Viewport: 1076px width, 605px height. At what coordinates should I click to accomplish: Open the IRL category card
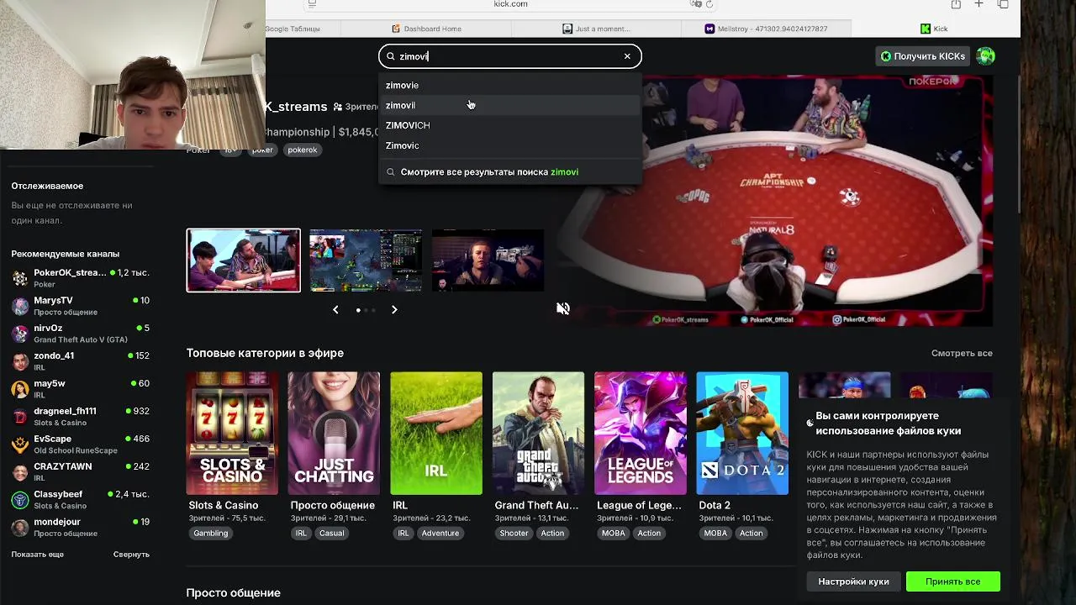click(436, 434)
